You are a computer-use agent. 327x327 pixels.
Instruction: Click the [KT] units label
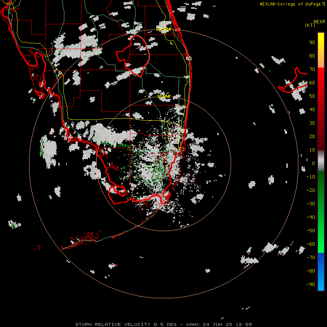(310, 25)
